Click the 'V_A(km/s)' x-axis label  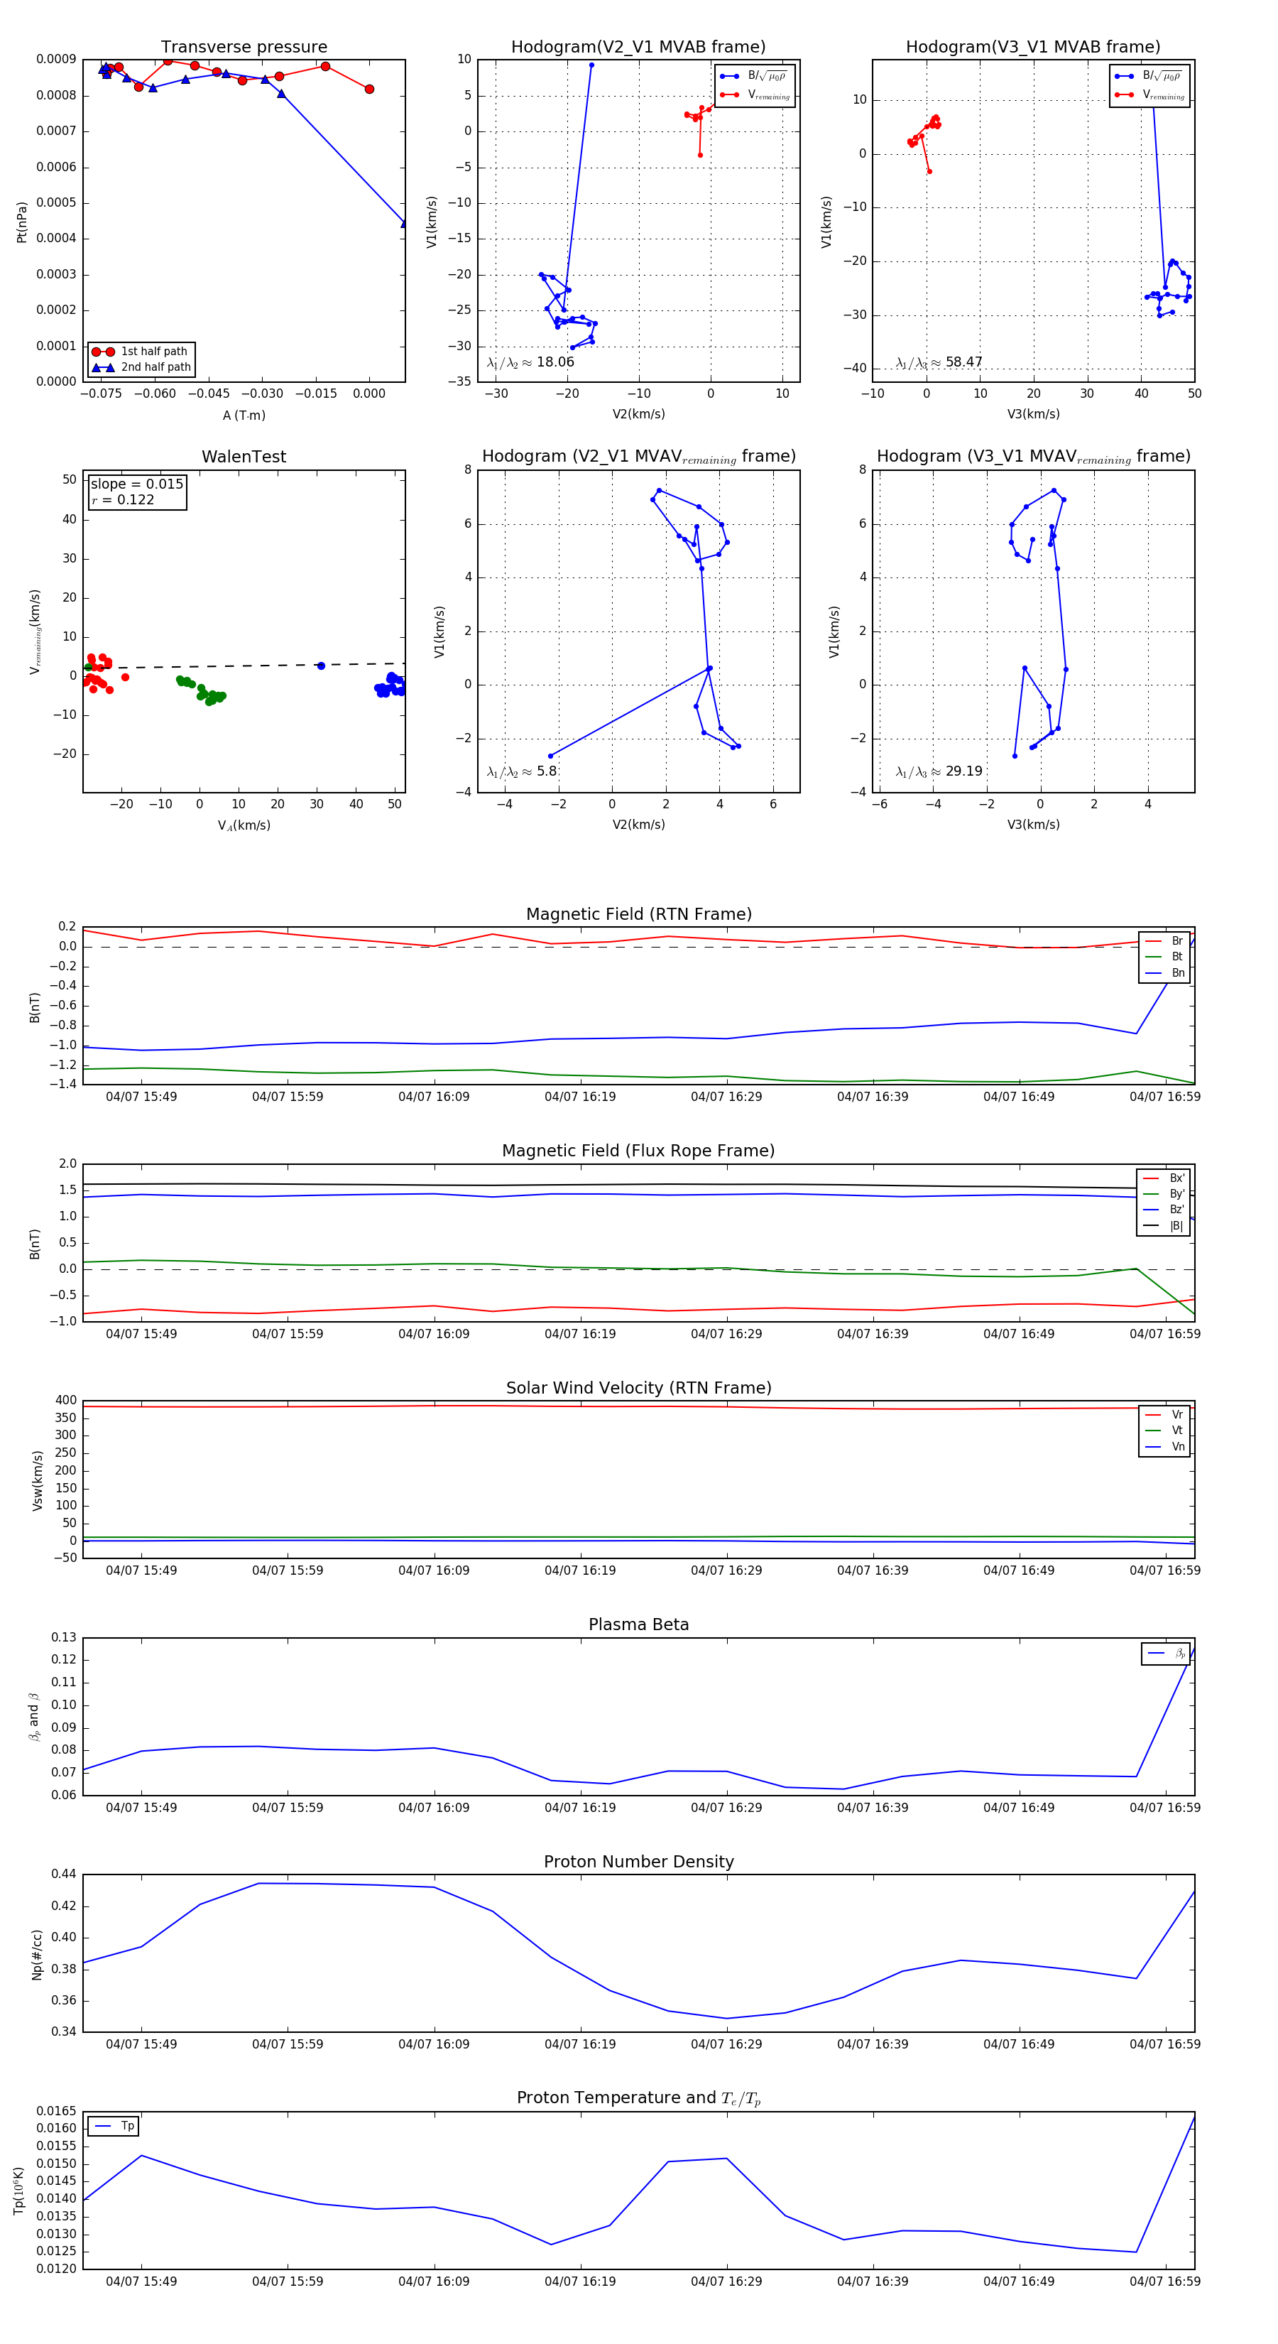(244, 825)
